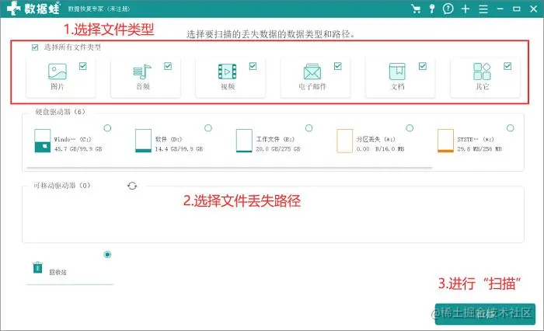Click the 14.4 GB/99.9 GB size text
This screenshot has height=331, width=544.
(179, 149)
